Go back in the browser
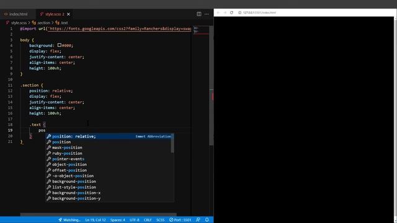 [218, 12]
